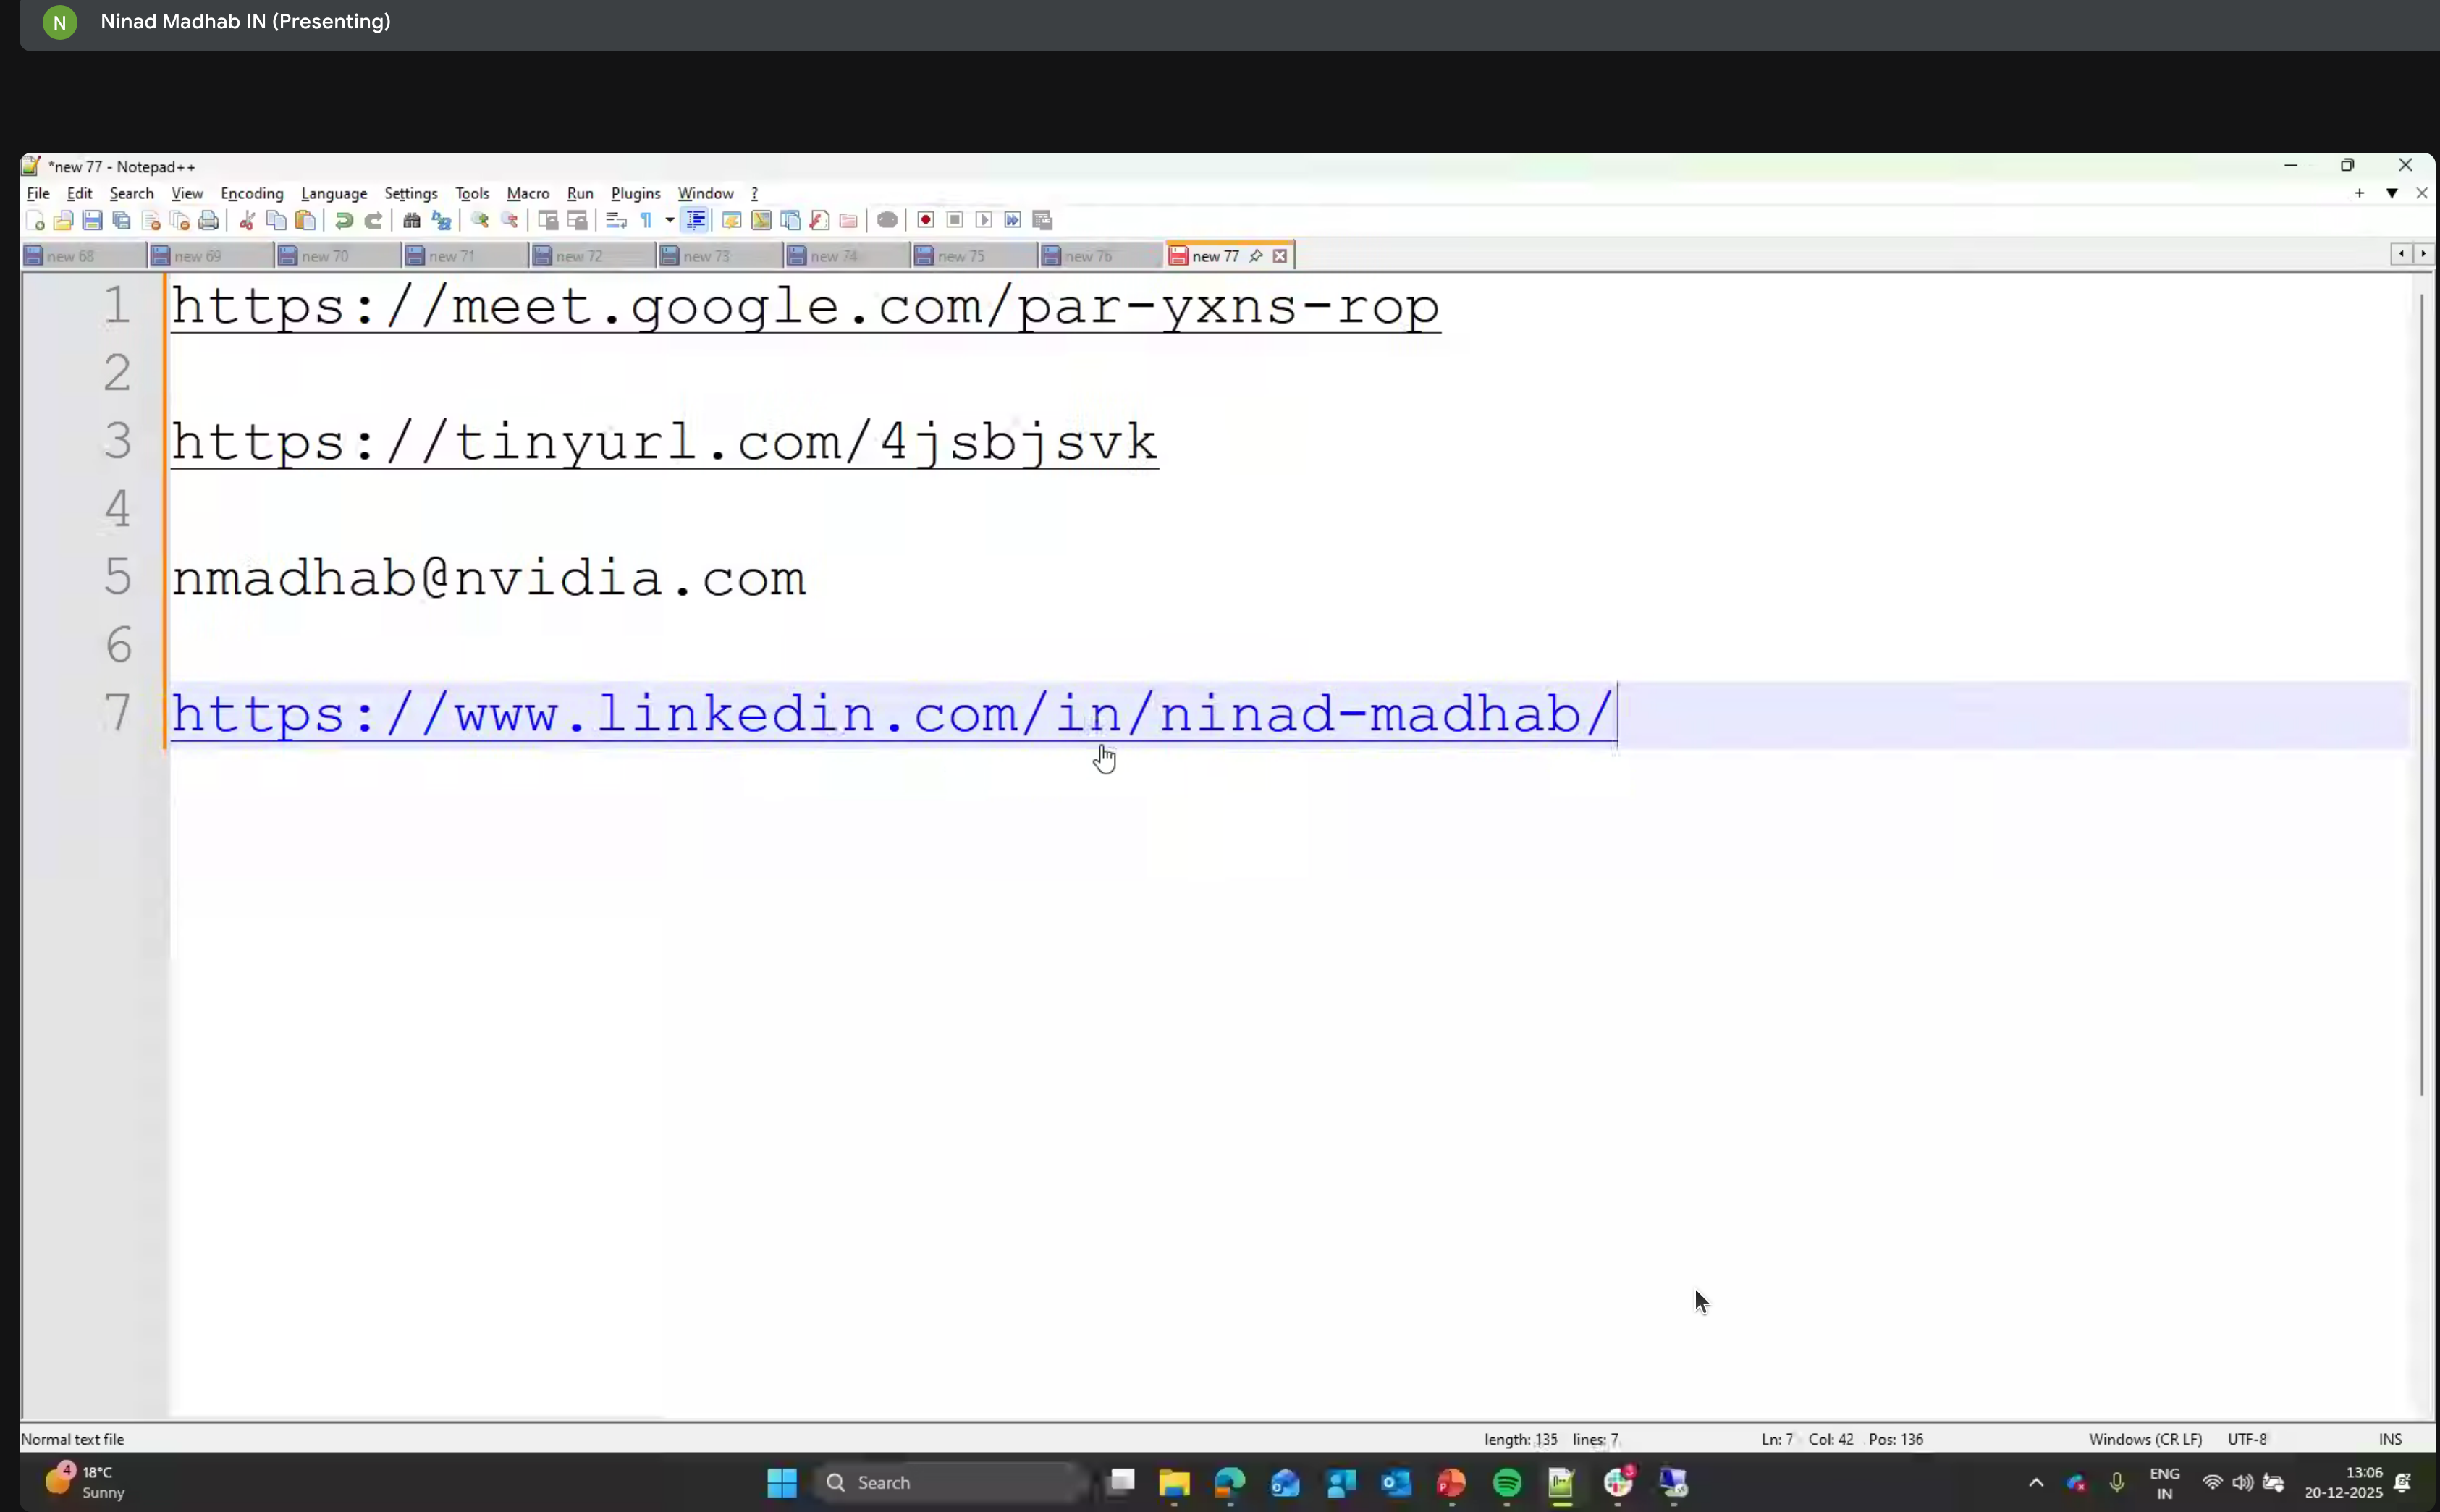Start macro recording with red record icon
The width and height of the screenshot is (2440, 1512).
926,220
